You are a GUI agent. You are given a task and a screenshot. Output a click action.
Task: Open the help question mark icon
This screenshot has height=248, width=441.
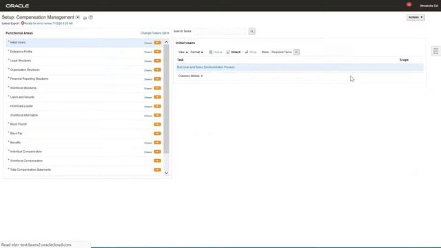pos(90,17)
